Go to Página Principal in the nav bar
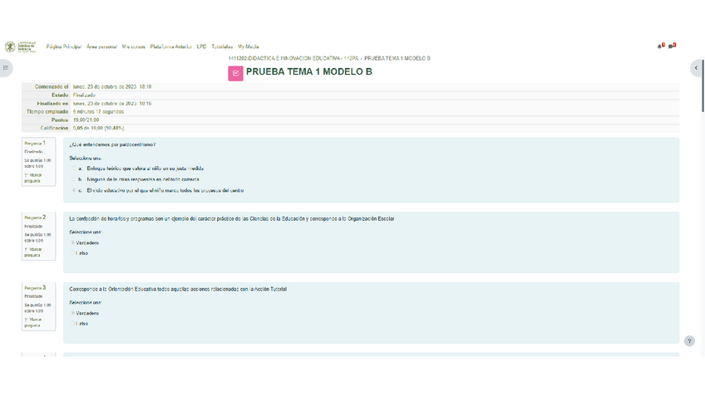 pyautogui.click(x=64, y=46)
